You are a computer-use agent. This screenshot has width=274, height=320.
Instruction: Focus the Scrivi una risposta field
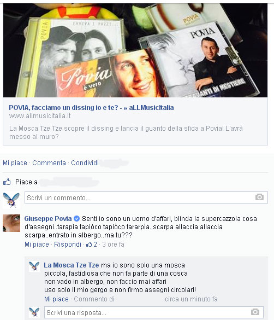pos(154,312)
